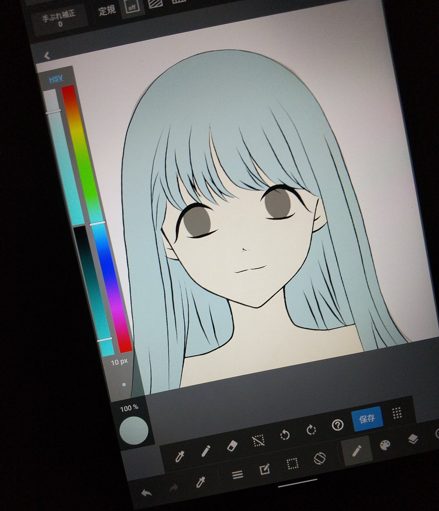Image resolution: width=439 pixels, height=511 pixels.
Task: Open the current color circle swatch
Action: (x=134, y=431)
